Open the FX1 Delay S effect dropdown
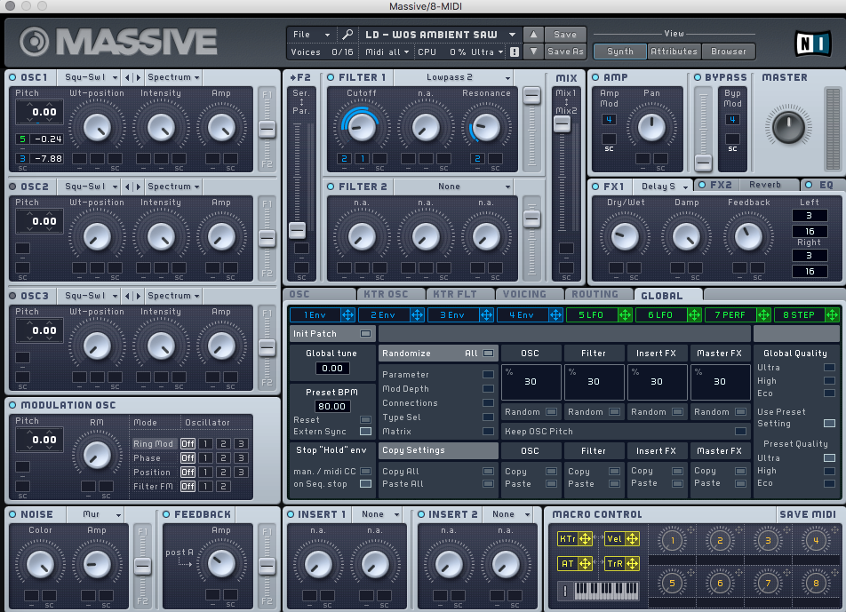This screenshot has width=846, height=612. point(664,187)
